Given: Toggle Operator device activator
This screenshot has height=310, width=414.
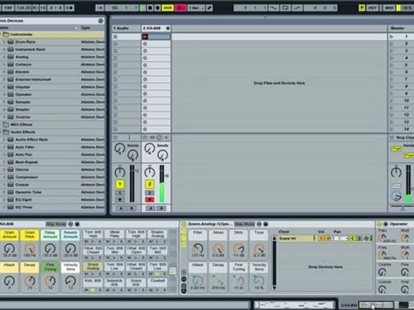Looking at the screenshot, I should coord(379,224).
